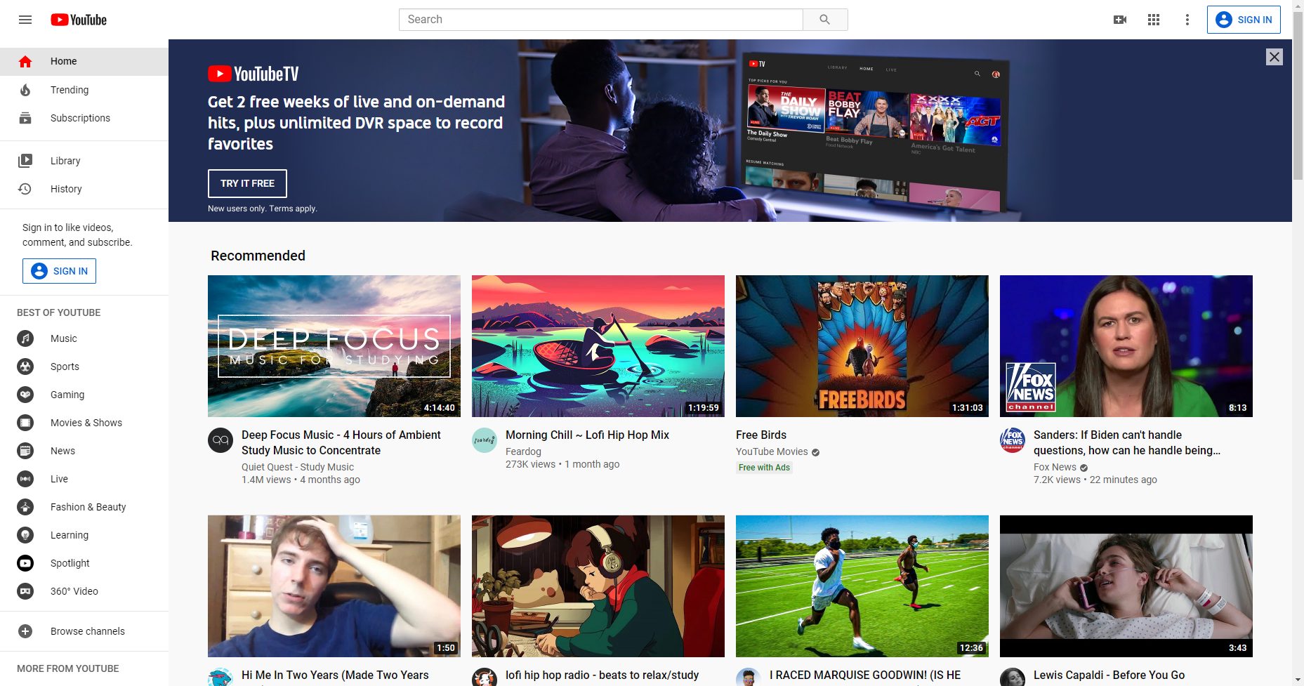Click the Fashion & Beauty icon

pyautogui.click(x=25, y=507)
